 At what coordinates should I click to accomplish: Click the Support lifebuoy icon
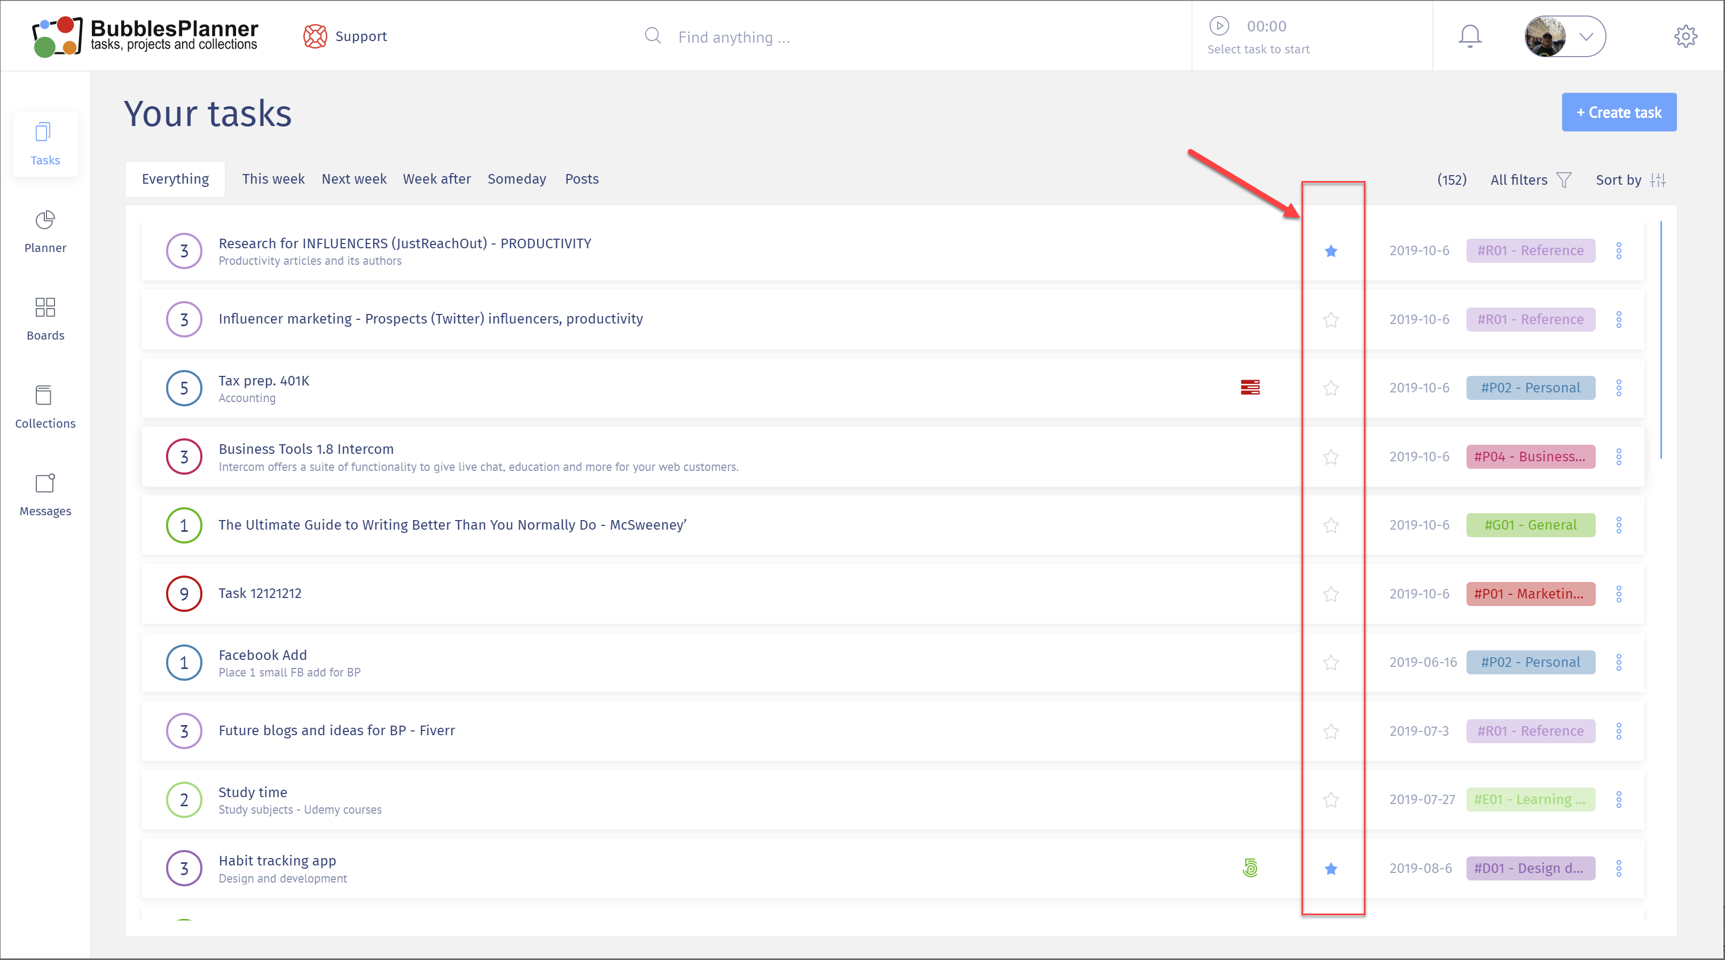315,36
